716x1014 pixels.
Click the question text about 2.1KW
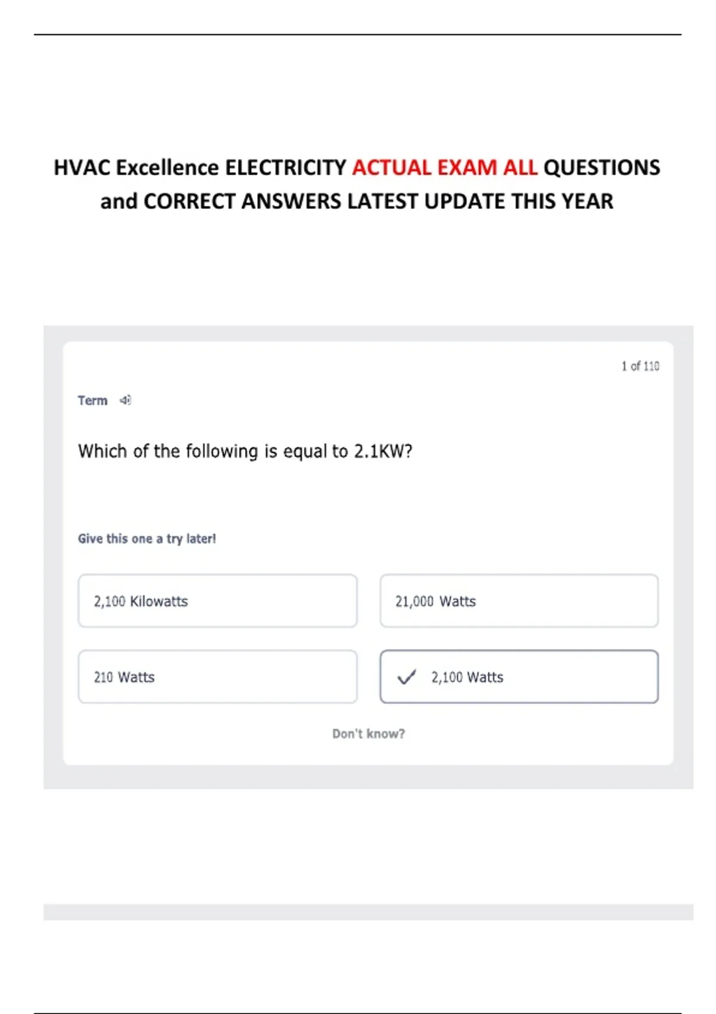pos(245,451)
